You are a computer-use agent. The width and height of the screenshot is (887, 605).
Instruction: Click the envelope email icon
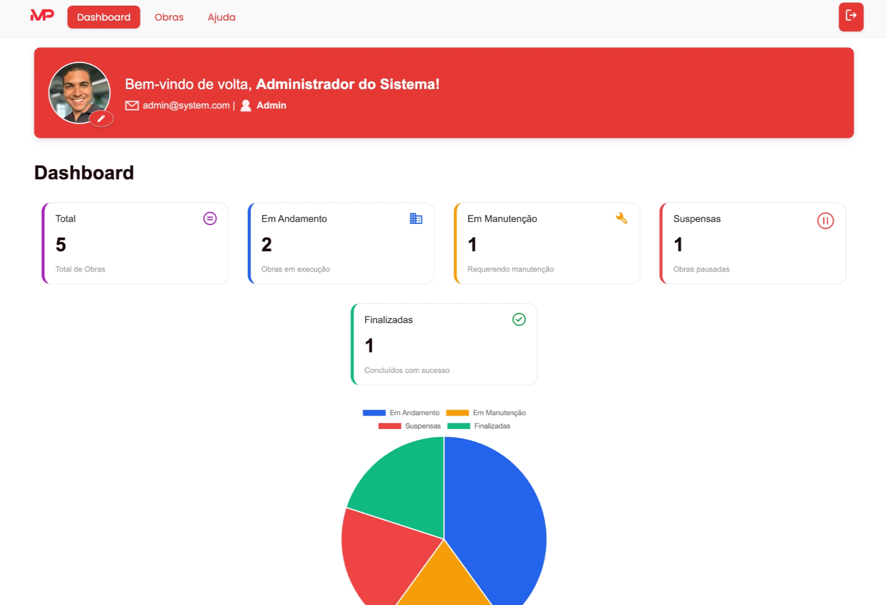click(x=132, y=105)
